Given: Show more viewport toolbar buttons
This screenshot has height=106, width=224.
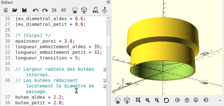Looking at the screenshot, I should [x=220, y=100].
